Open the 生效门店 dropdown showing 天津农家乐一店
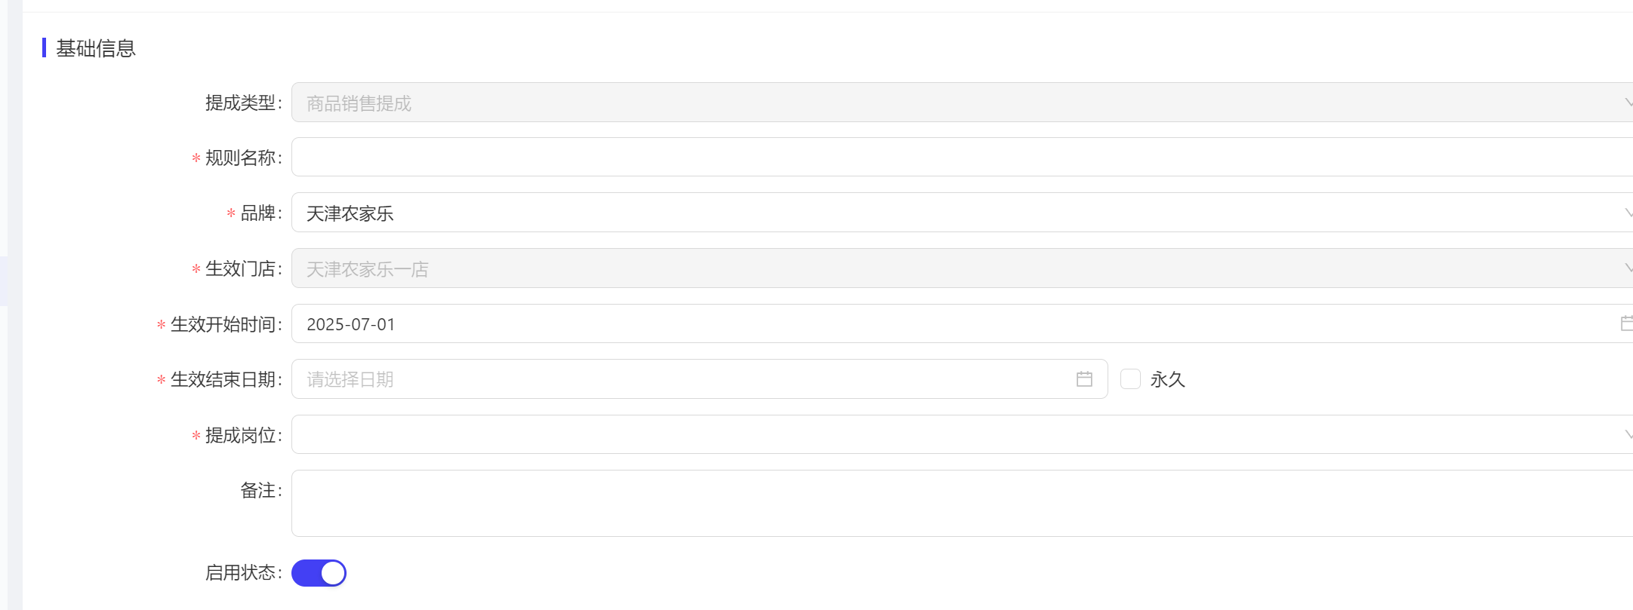Image resolution: width=1633 pixels, height=610 pixels. (x=962, y=268)
